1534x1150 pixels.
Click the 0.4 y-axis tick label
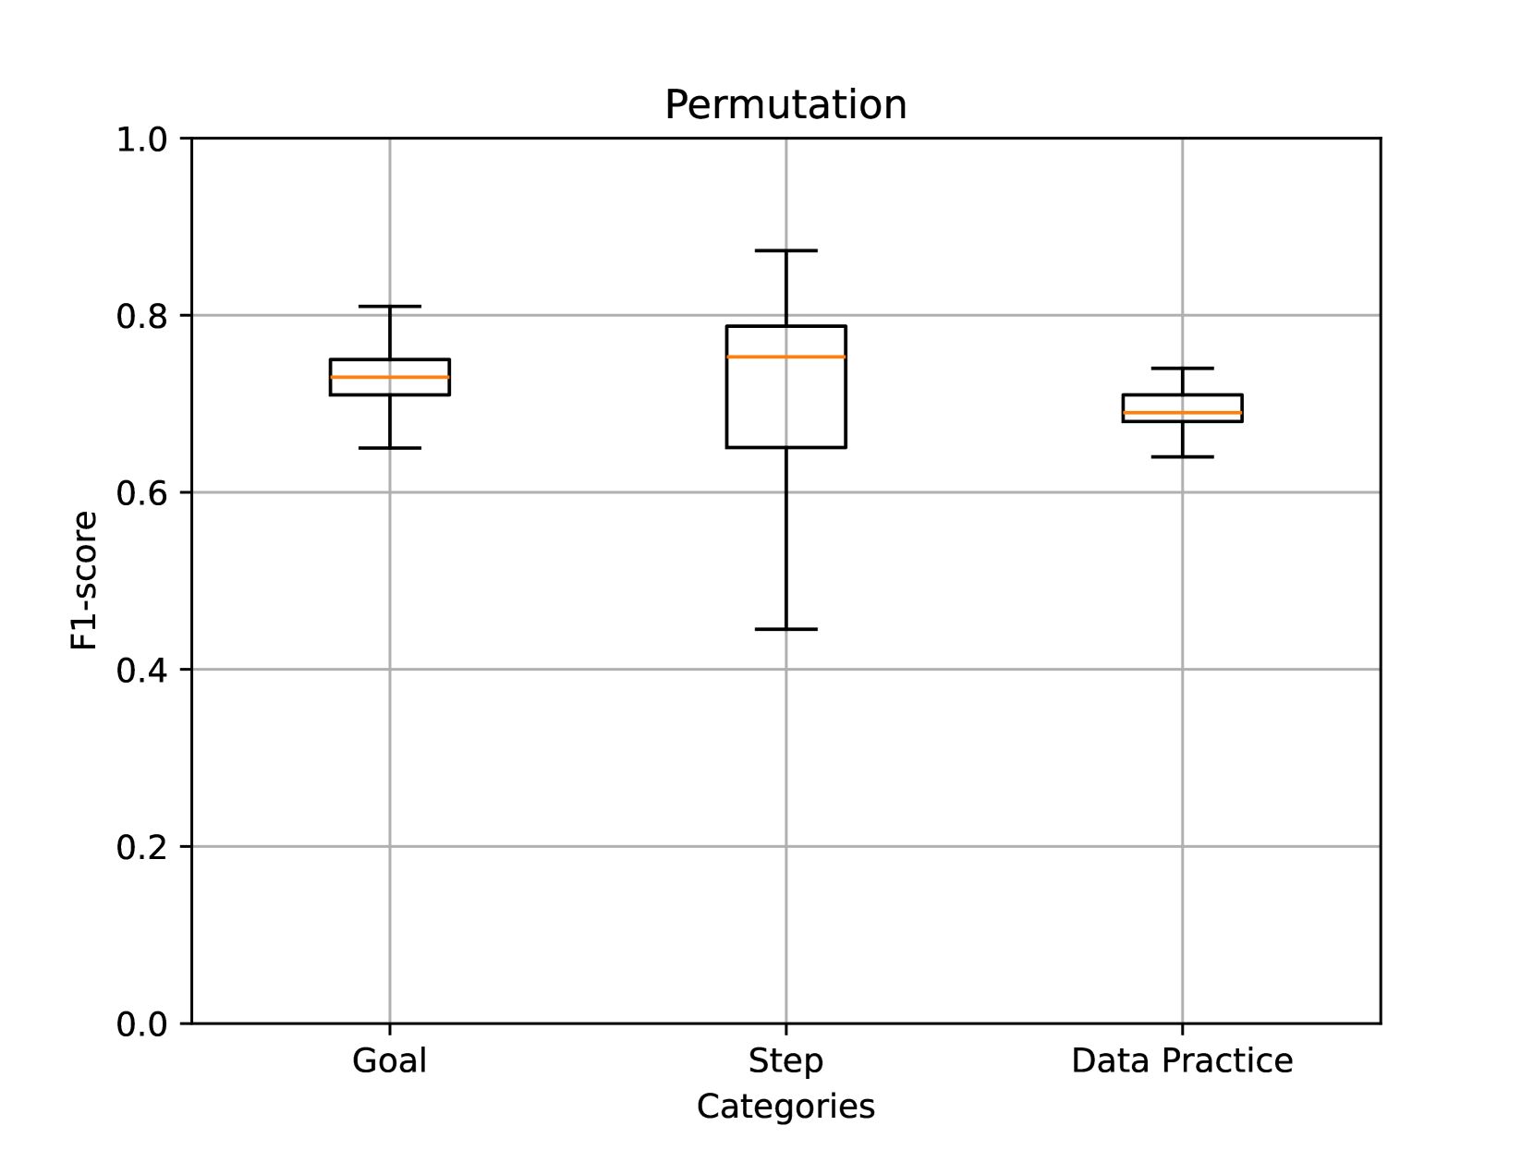pyautogui.click(x=141, y=670)
